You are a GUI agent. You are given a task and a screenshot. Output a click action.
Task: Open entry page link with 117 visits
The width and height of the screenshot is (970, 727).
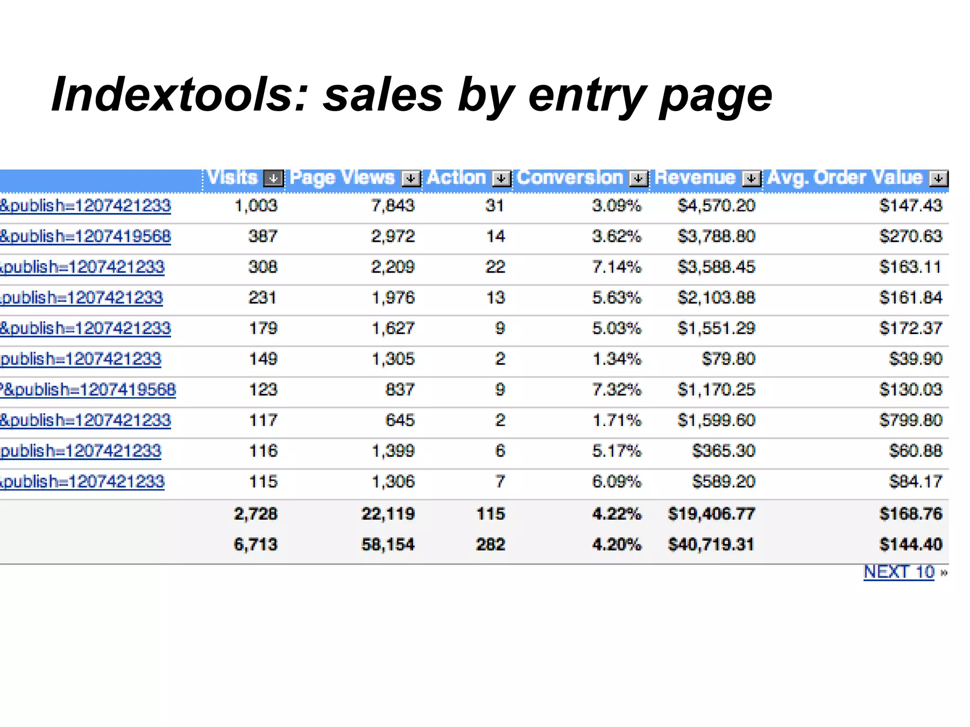point(85,420)
